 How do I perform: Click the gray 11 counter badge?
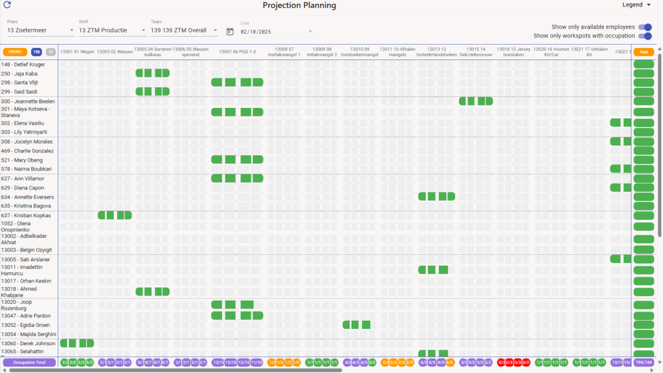tap(51, 52)
